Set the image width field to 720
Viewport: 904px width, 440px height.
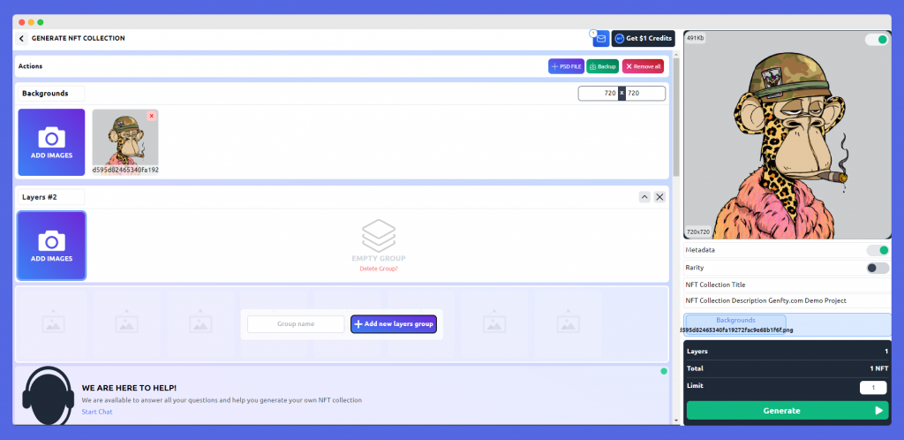point(599,93)
